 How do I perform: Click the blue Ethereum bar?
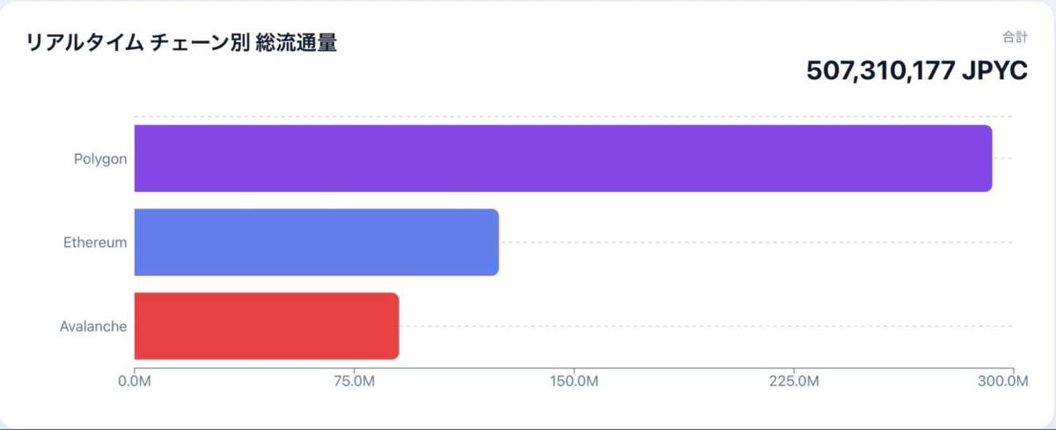point(317,242)
